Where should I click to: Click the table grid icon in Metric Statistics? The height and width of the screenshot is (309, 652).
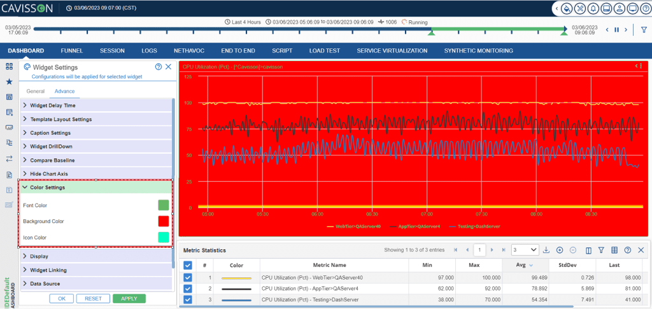[614, 250]
